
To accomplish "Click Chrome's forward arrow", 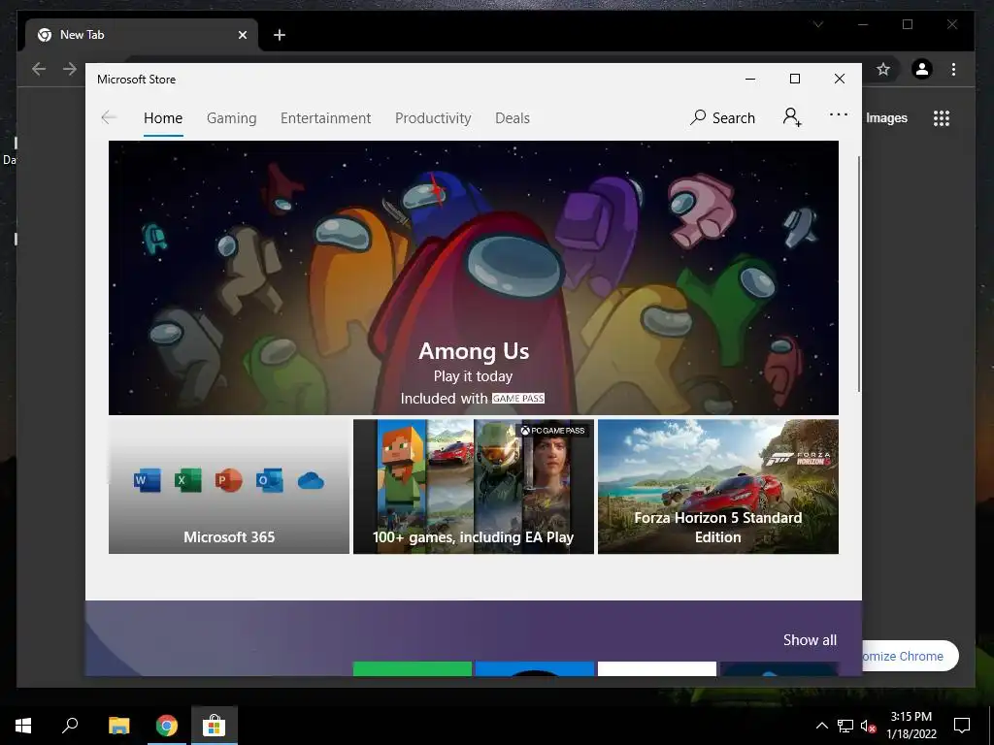I will click(x=70, y=69).
